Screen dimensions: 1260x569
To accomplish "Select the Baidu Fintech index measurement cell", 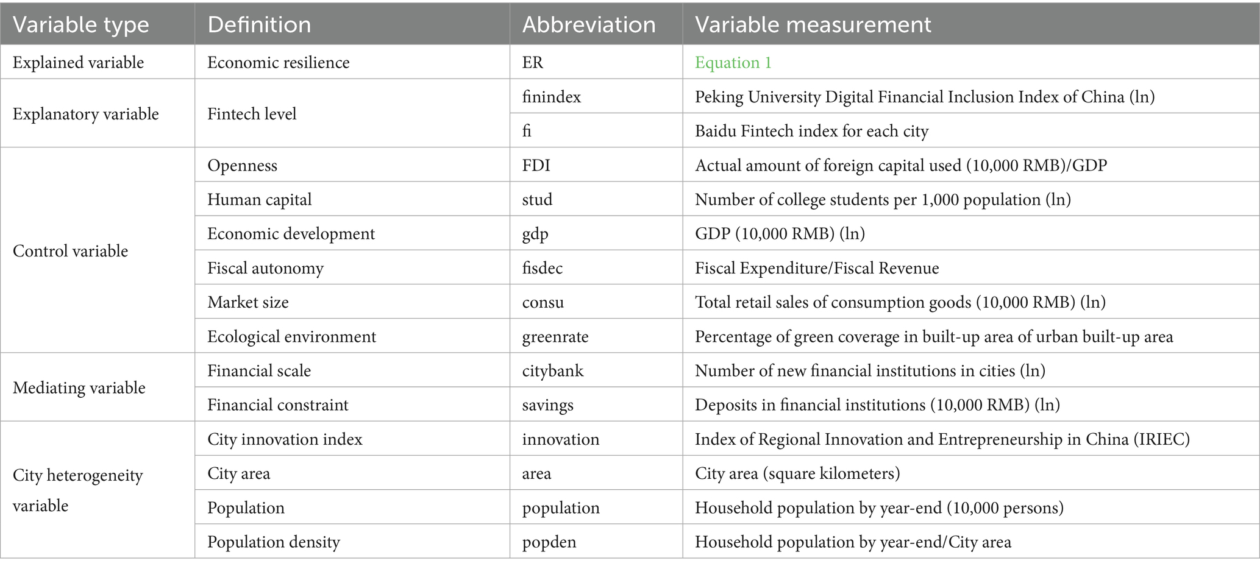I will [x=811, y=131].
